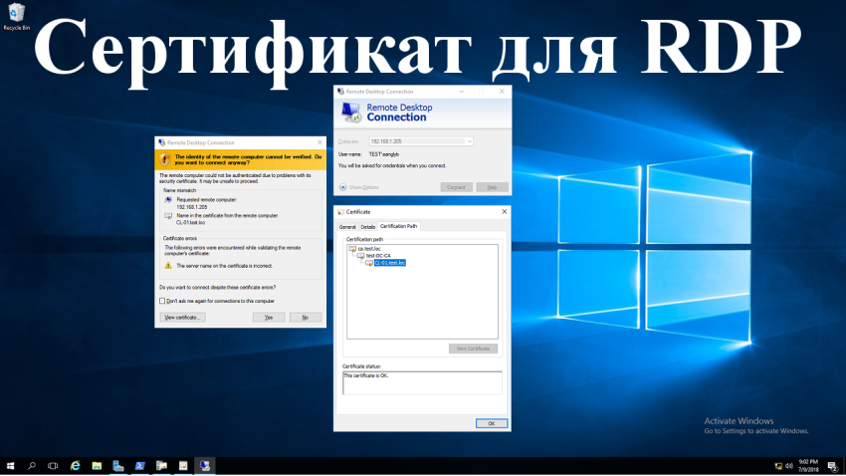The image size is (846, 476).
Task: Click No in the identity warning dialog
Action: 306,318
